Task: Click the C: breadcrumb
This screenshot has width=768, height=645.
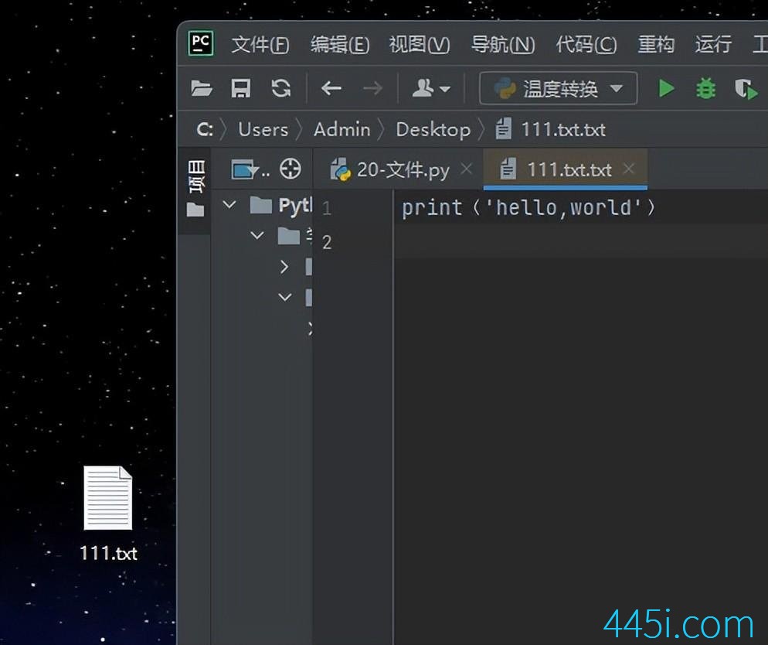Action: coord(205,130)
